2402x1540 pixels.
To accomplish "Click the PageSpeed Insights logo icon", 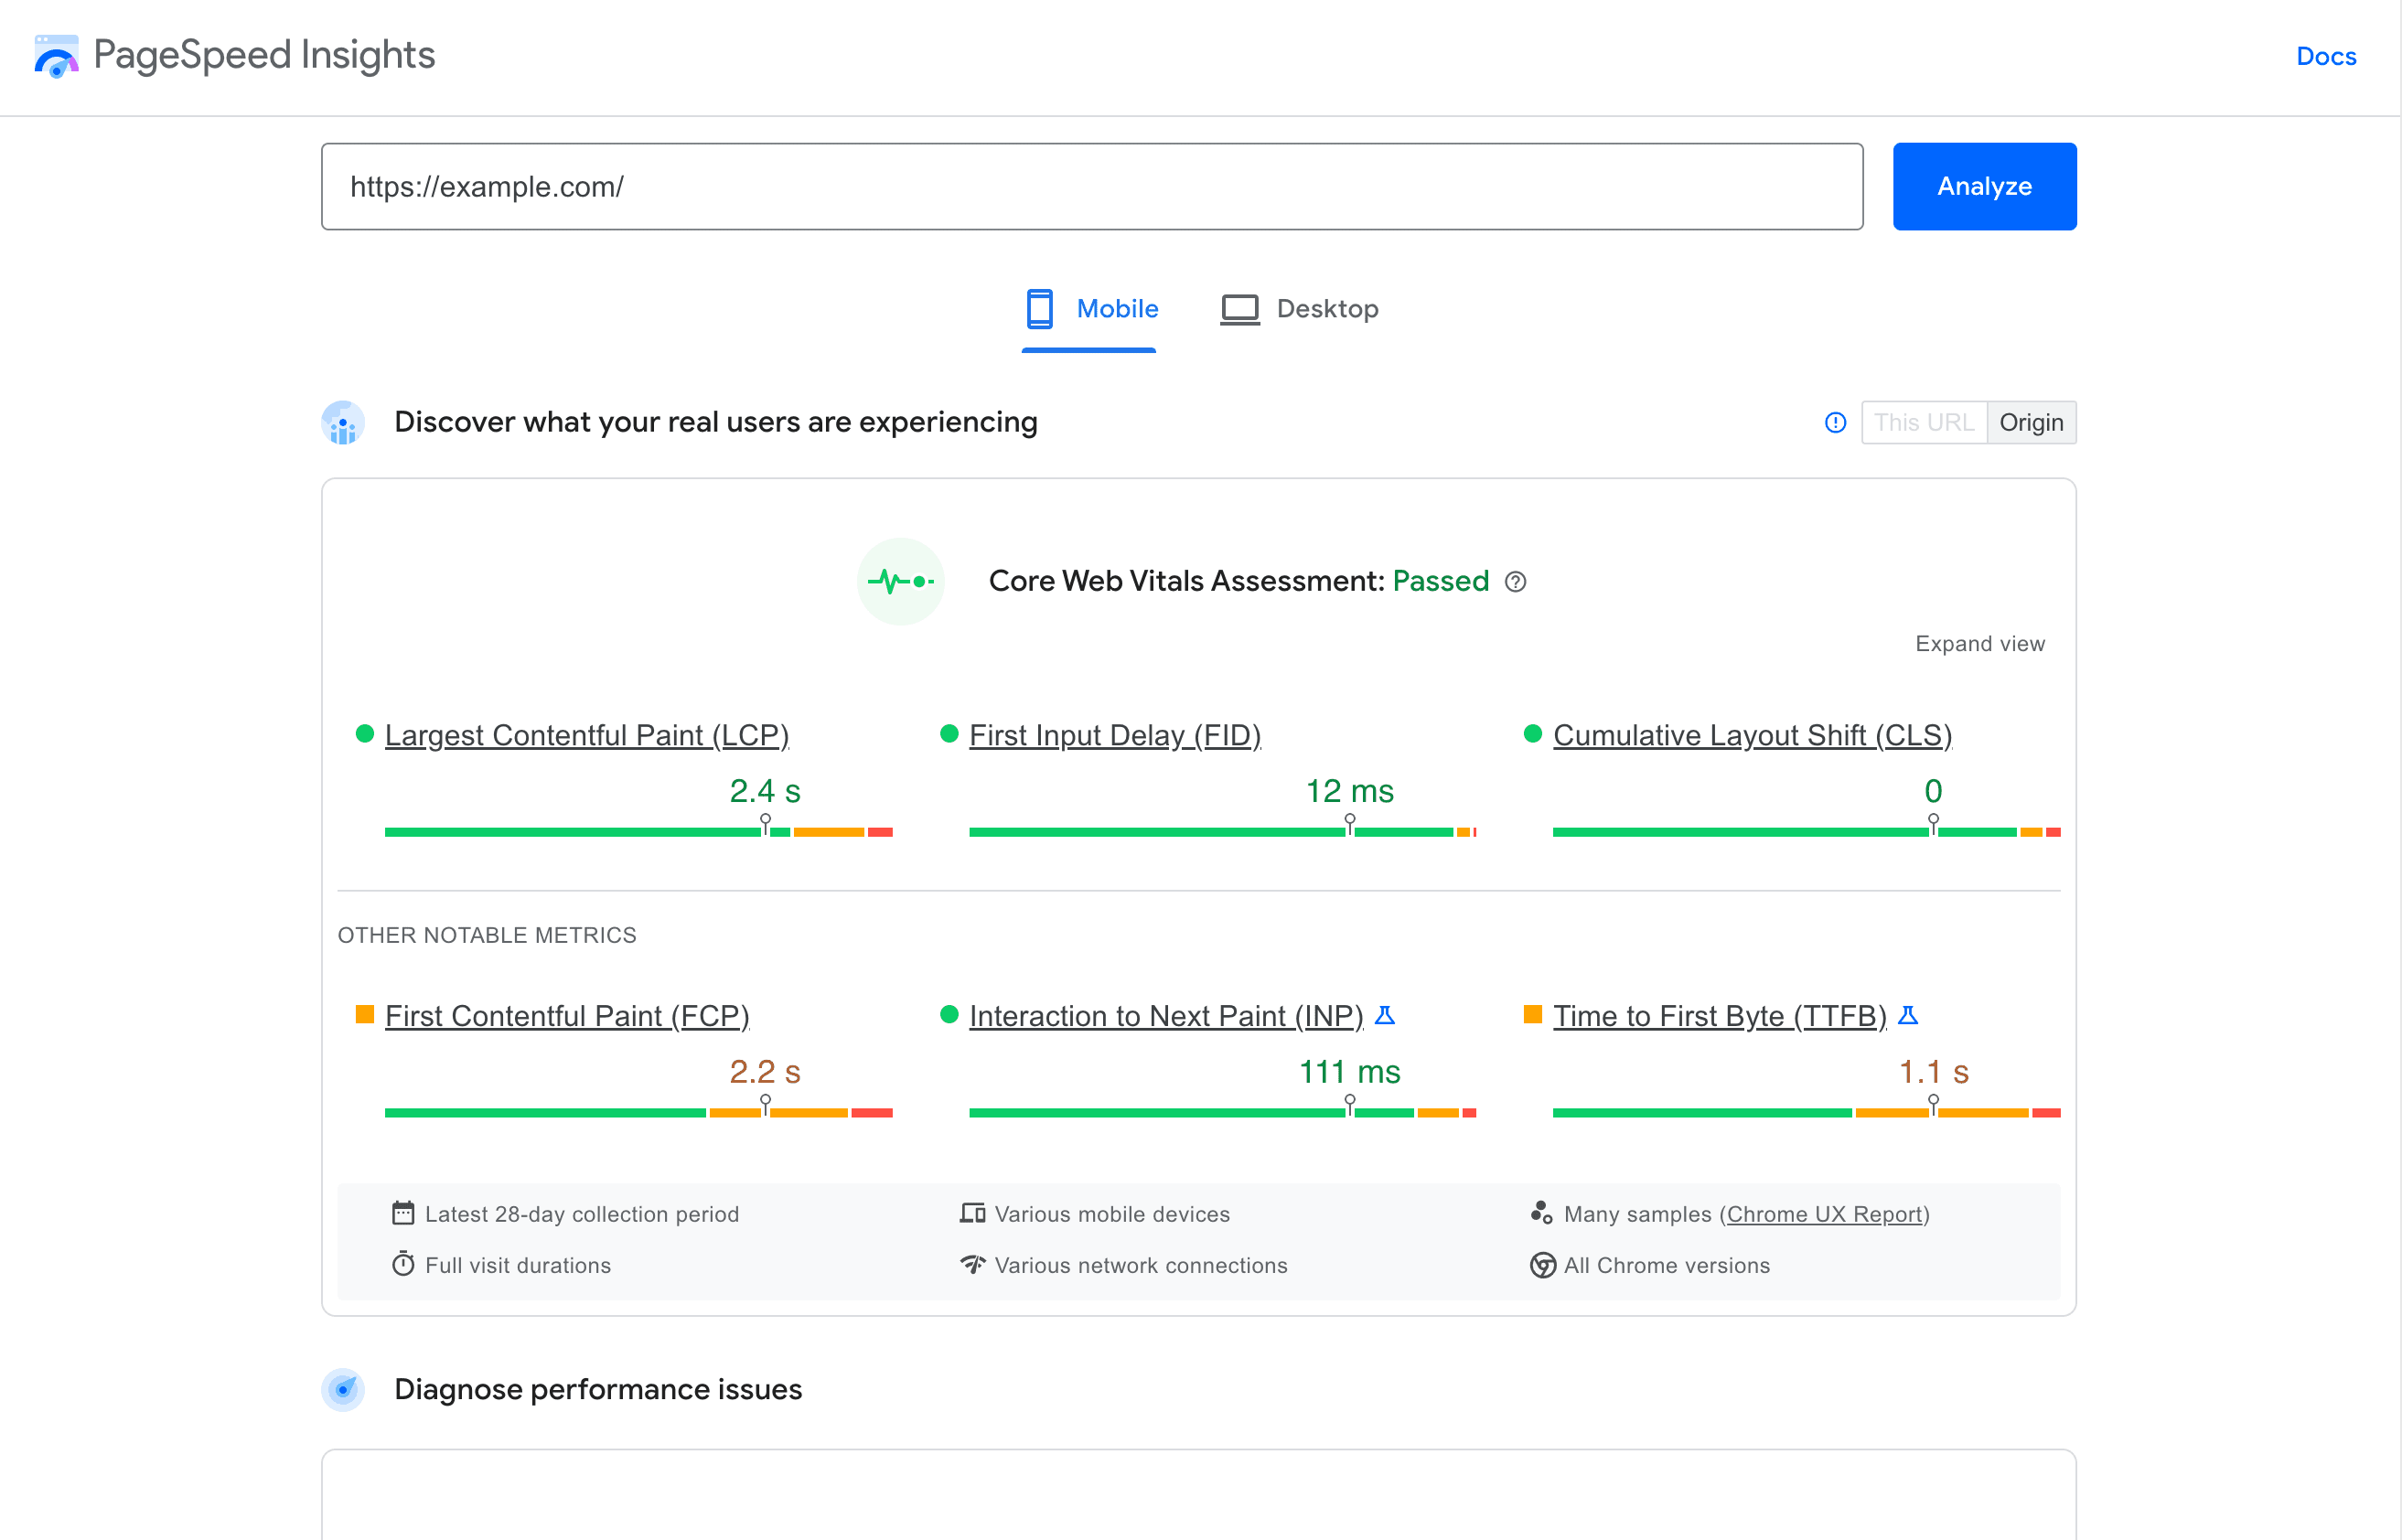I will click(x=56, y=56).
